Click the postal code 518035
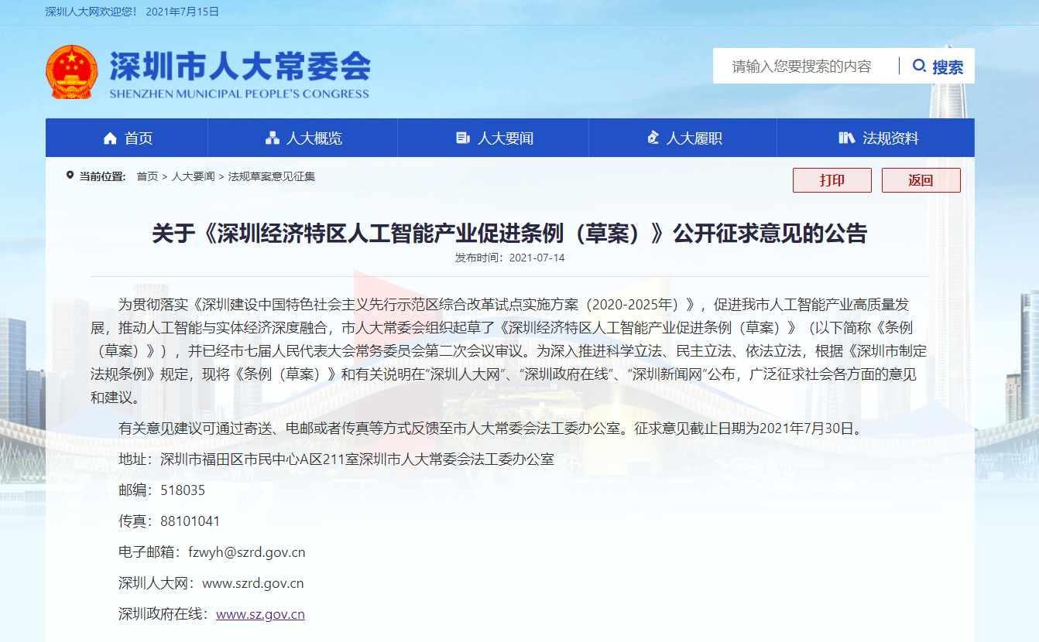1039x642 pixels. pyautogui.click(x=183, y=490)
